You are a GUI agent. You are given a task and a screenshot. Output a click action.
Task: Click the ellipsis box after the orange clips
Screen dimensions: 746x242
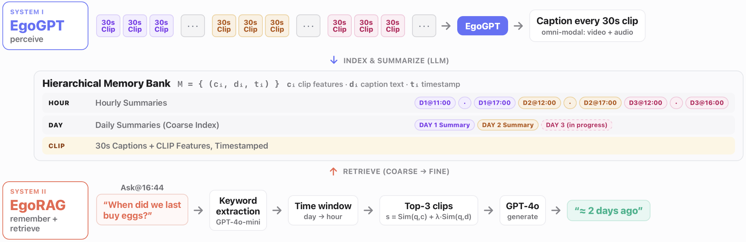[308, 26]
